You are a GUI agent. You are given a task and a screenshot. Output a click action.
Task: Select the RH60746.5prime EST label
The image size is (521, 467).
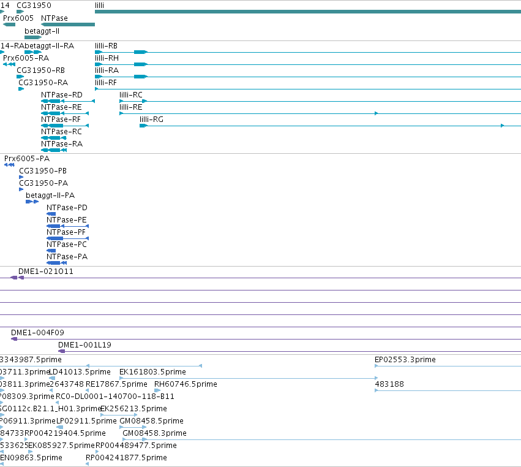point(186,384)
